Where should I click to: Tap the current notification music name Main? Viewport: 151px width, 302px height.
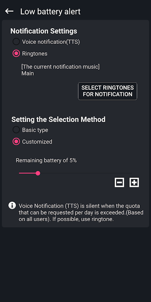pyautogui.click(x=28, y=74)
